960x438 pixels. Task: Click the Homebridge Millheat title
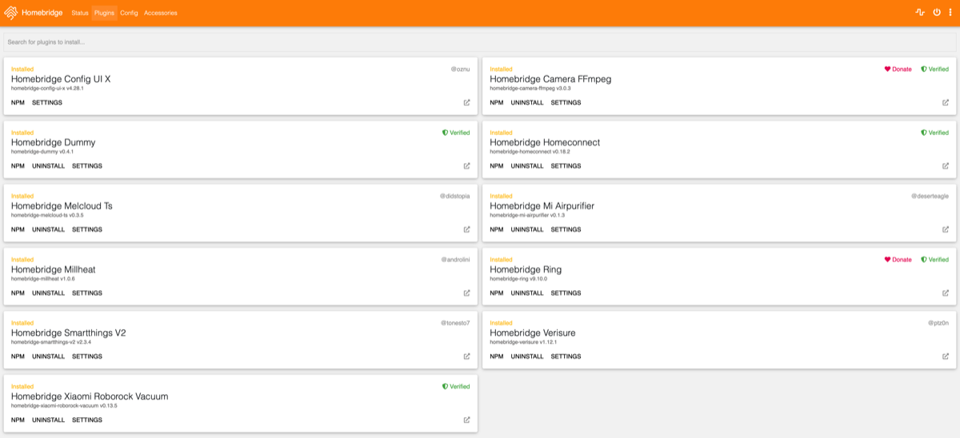[53, 269]
